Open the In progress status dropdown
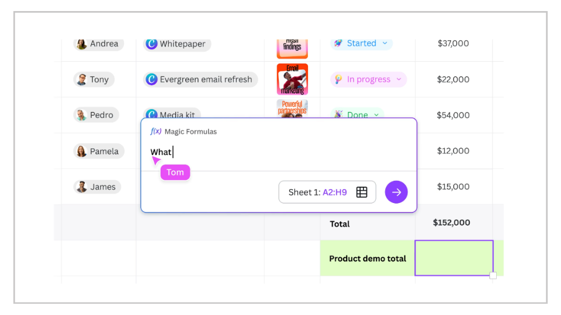Viewport: 561px width, 315px height. pos(399,79)
